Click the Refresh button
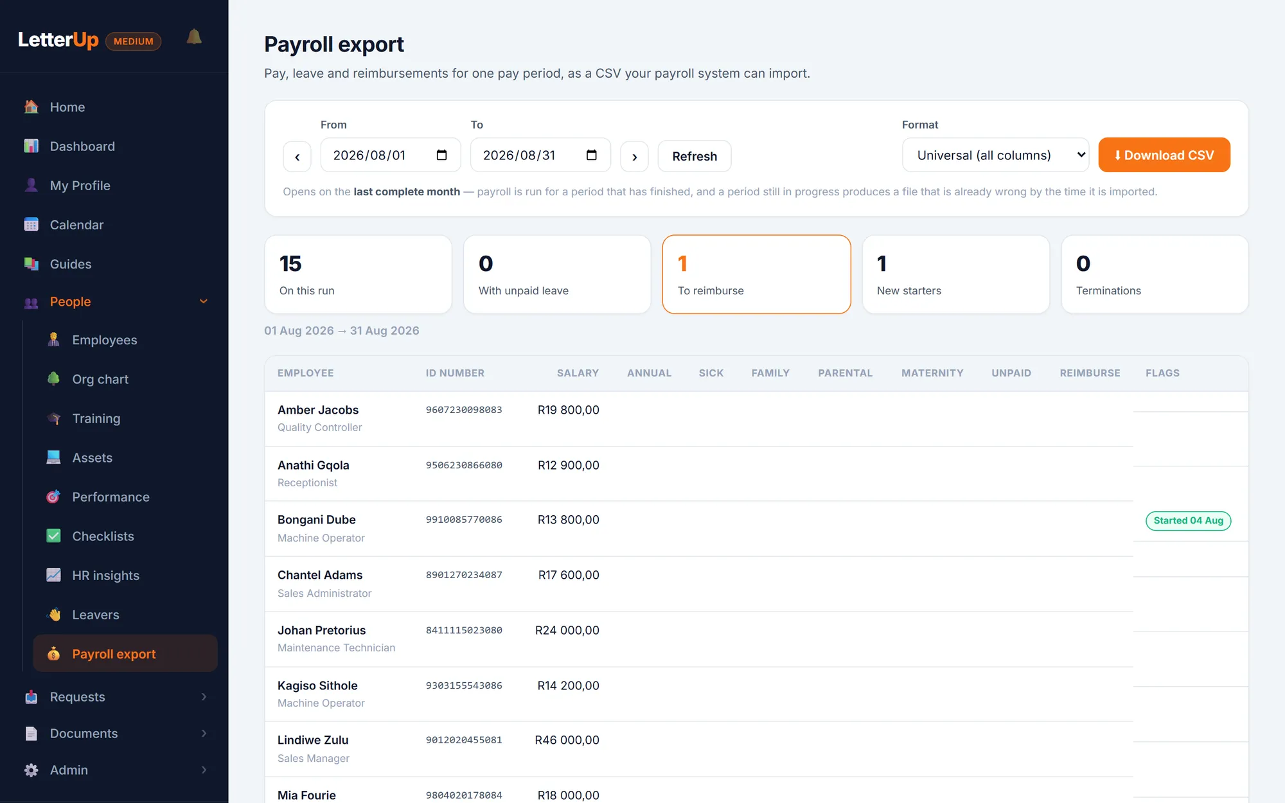Screen dimensions: 1285x803 coord(695,156)
